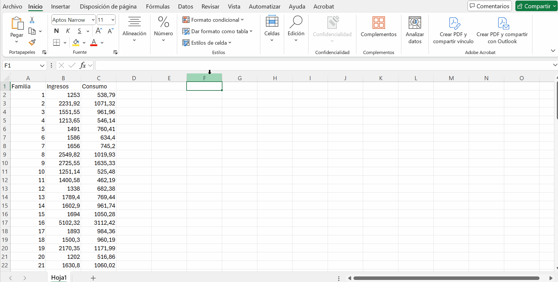
Task: Select cell B1 containing Ingresos
Action: point(63,86)
